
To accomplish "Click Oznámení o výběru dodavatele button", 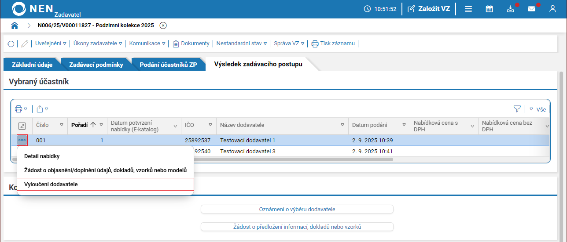I will 297,209.
